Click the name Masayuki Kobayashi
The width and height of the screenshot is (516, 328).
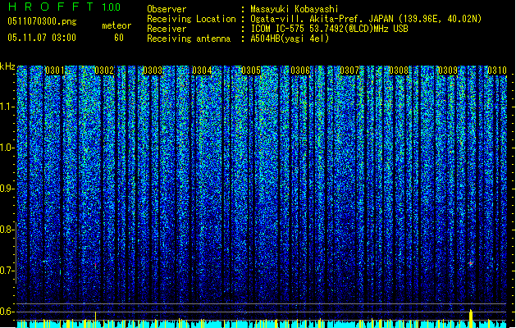tap(295, 9)
